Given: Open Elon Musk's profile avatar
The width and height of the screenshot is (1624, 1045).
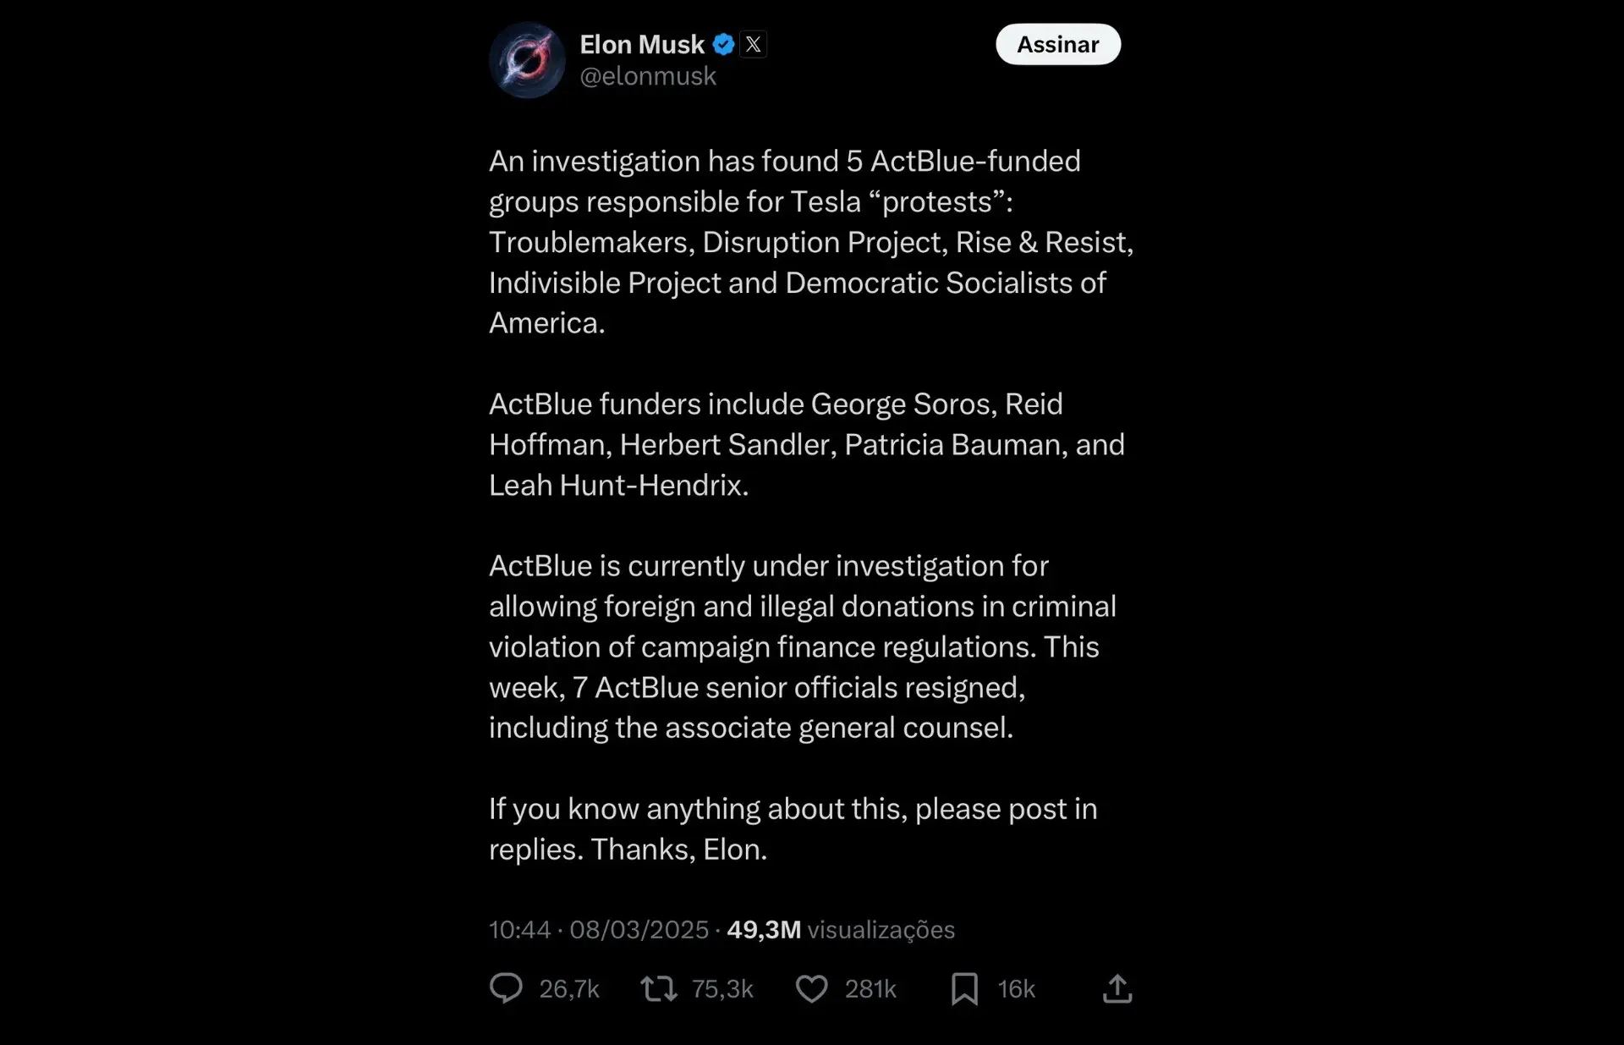Looking at the screenshot, I should [x=527, y=60].
